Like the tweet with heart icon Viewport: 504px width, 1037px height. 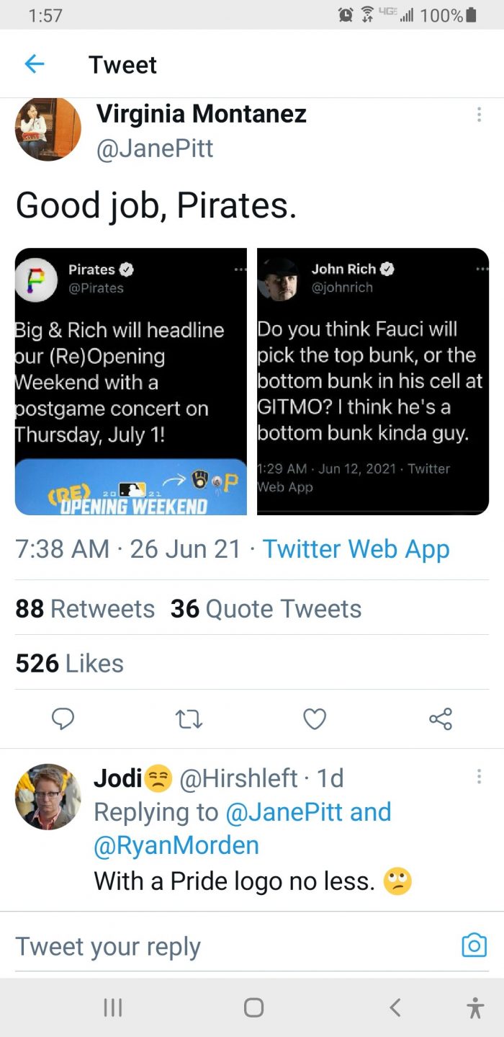[x=315, y=718]
